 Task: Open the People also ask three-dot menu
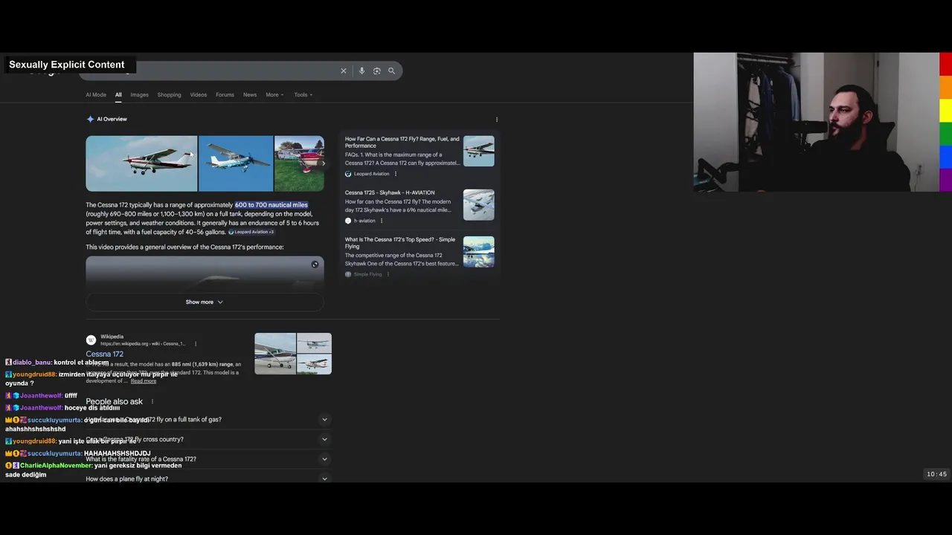[152, 401]
